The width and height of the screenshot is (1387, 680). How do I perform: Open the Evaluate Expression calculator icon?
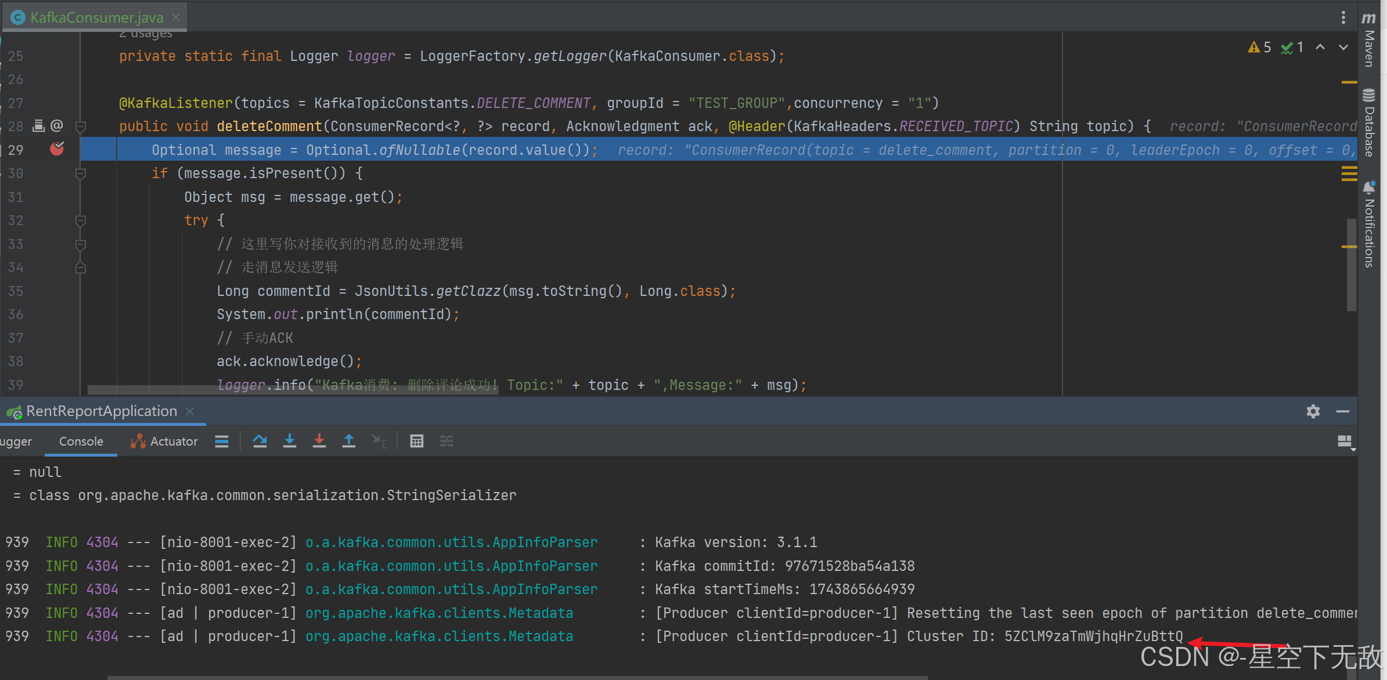tap(416, 441)
